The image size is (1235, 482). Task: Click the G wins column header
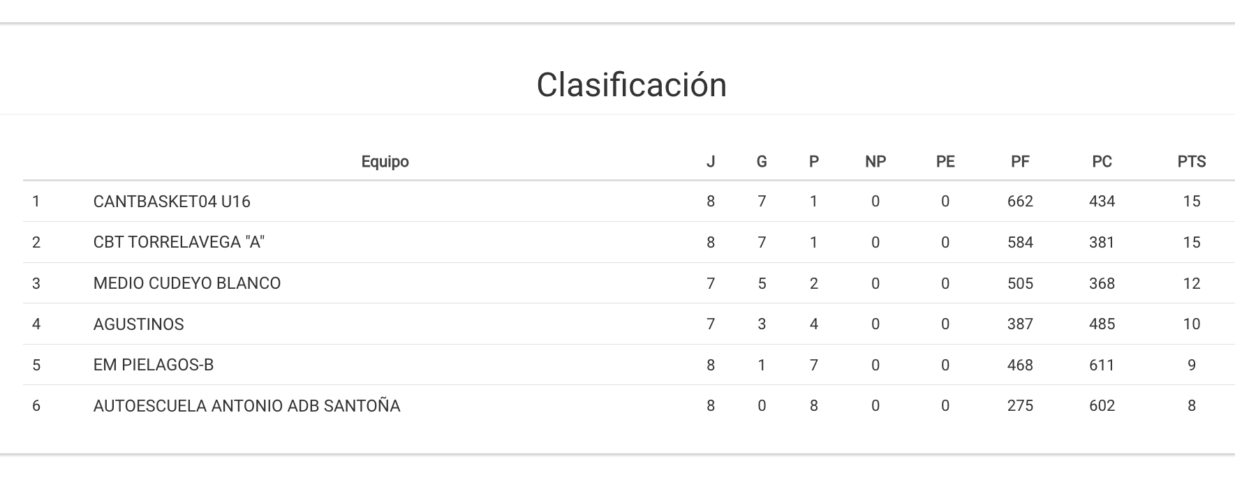pos(762,162)
